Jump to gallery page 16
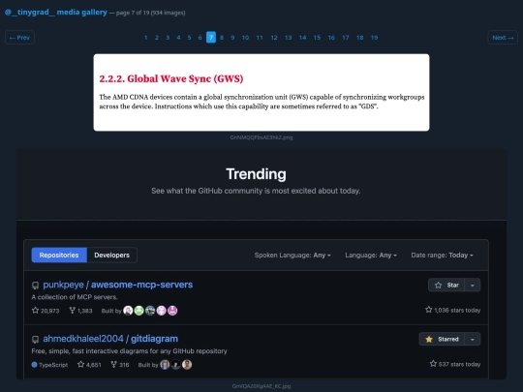 331,38
